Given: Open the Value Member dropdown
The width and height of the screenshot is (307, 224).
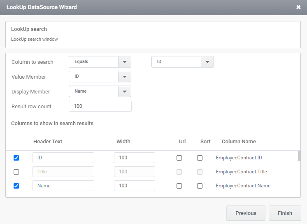Looking at the screenshot, I should tap(124, 77).
